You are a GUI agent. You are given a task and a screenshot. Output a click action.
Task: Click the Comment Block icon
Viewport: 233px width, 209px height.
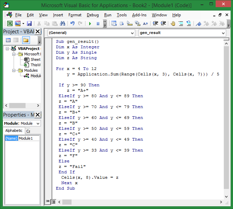coord(181,23)
